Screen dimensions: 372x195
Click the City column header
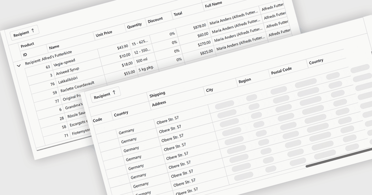coord(210,90)
